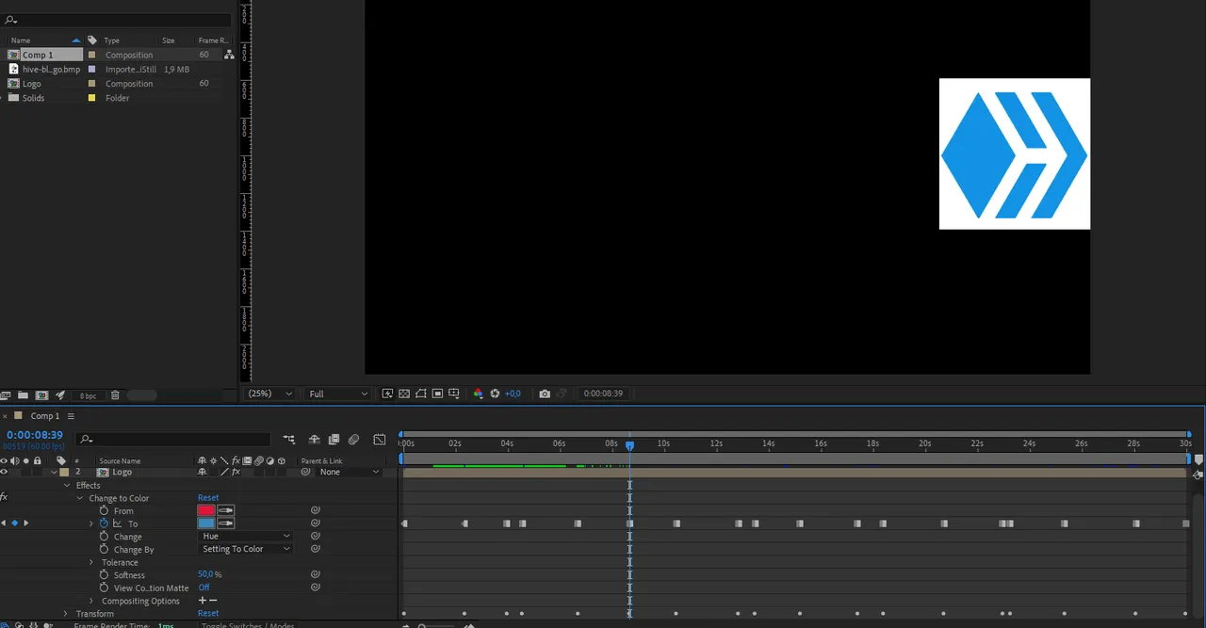Screen dimensions: 1206x628
Task: Click the Softness value 50,0
Action: pos(205,574)
